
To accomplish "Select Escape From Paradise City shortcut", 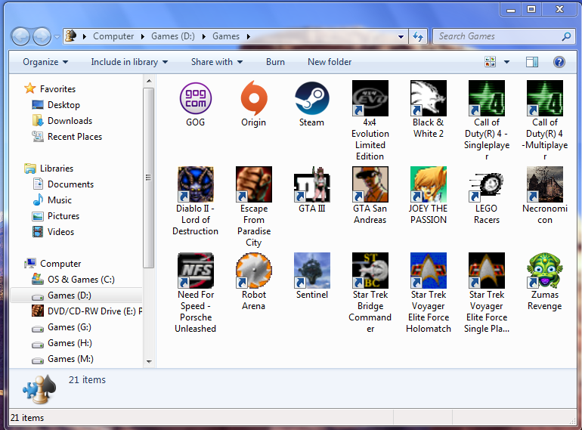I will pyautogui.click(x=254, y=184).
